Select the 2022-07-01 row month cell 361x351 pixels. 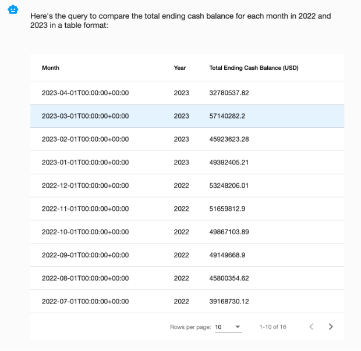click(85, 302)
